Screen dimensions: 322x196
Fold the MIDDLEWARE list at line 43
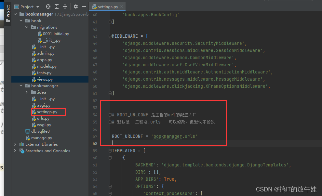point(110,36)
